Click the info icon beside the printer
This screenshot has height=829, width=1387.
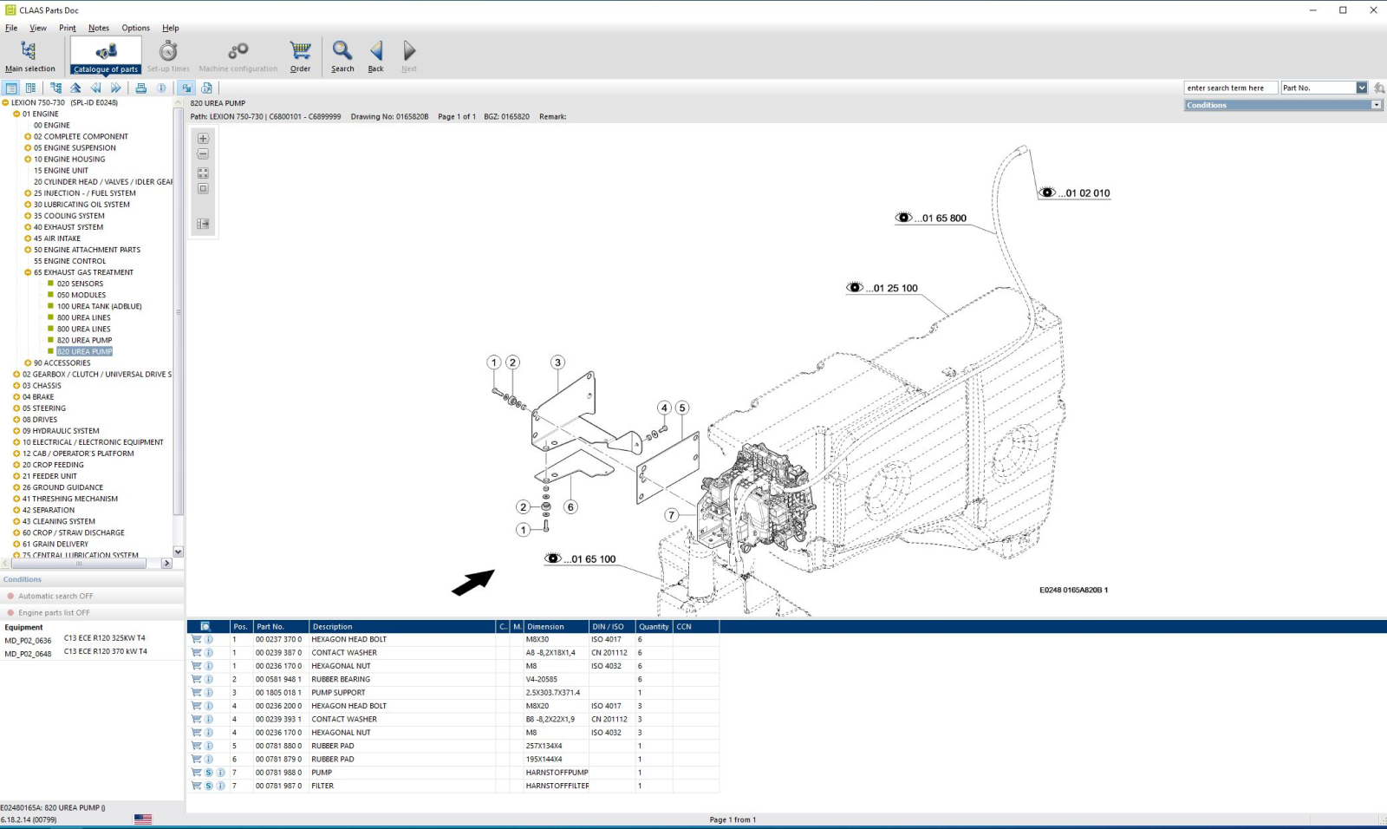tap(161, 88)
